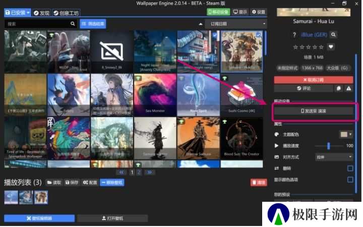363x227 pixels.
Task: Select the Sea Monster wallpaper
Action: 155,95
